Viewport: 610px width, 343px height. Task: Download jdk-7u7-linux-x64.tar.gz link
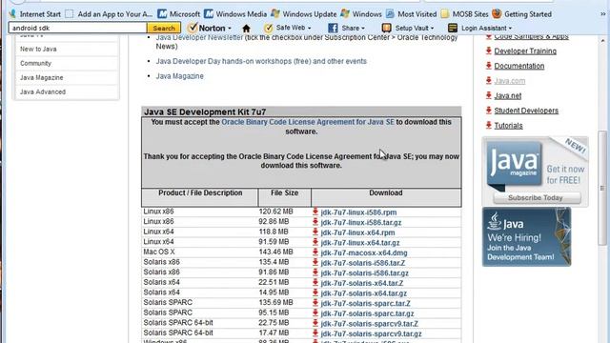(x=360, y=243)
